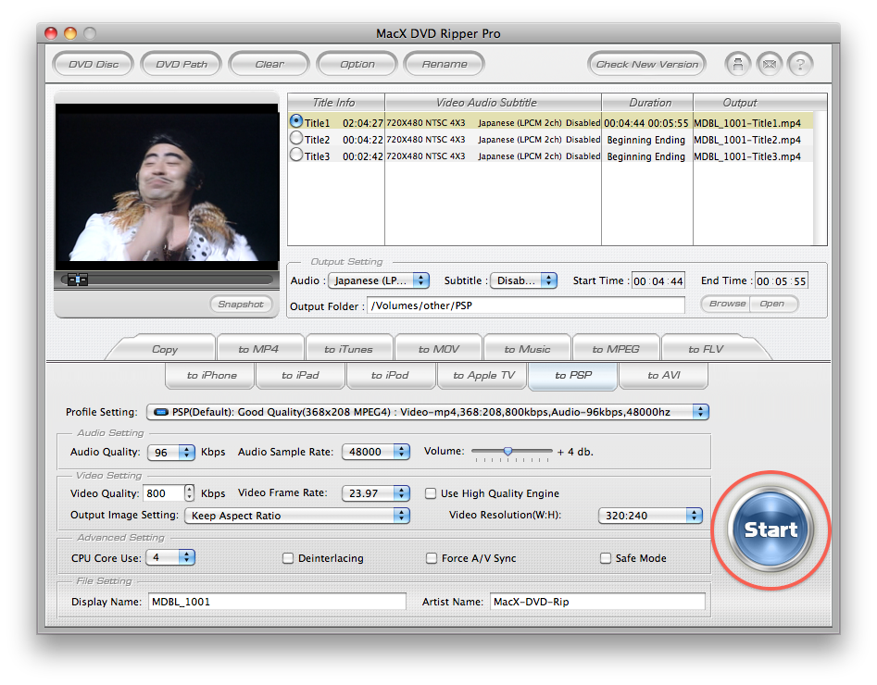Switch to the to iTunes tab
This screenshot has height=685, width=877.
348,349
